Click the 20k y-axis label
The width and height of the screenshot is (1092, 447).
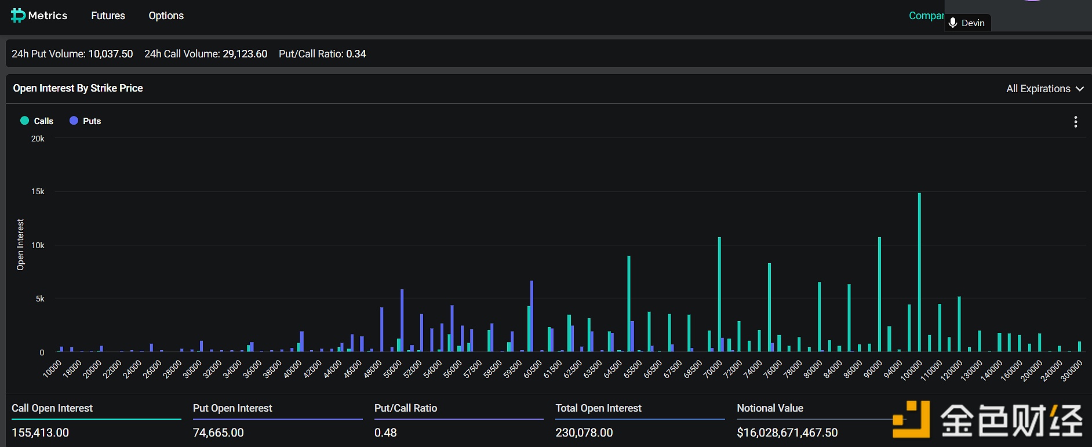38,139
